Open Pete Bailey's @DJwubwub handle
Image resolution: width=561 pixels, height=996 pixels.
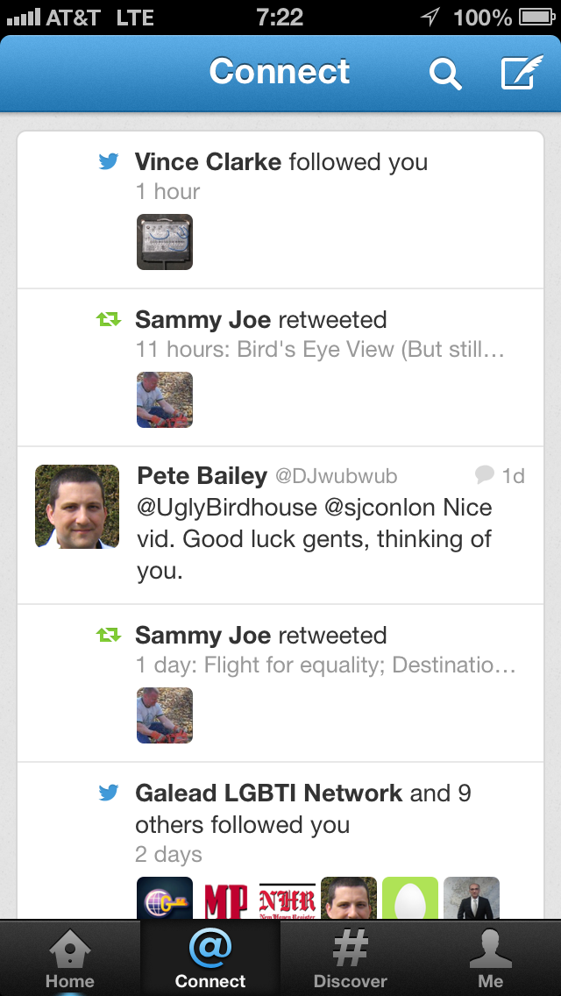point(336,476)
